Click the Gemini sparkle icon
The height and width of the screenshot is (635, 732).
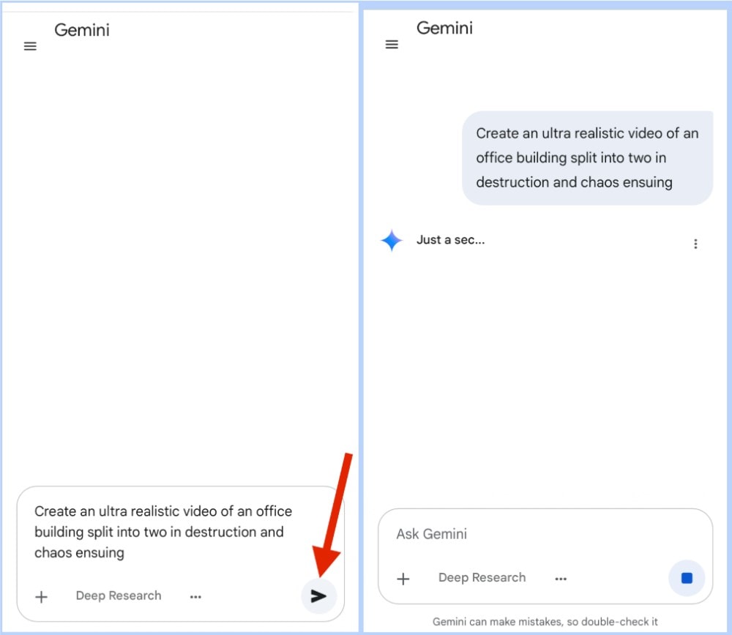point(391,240)
